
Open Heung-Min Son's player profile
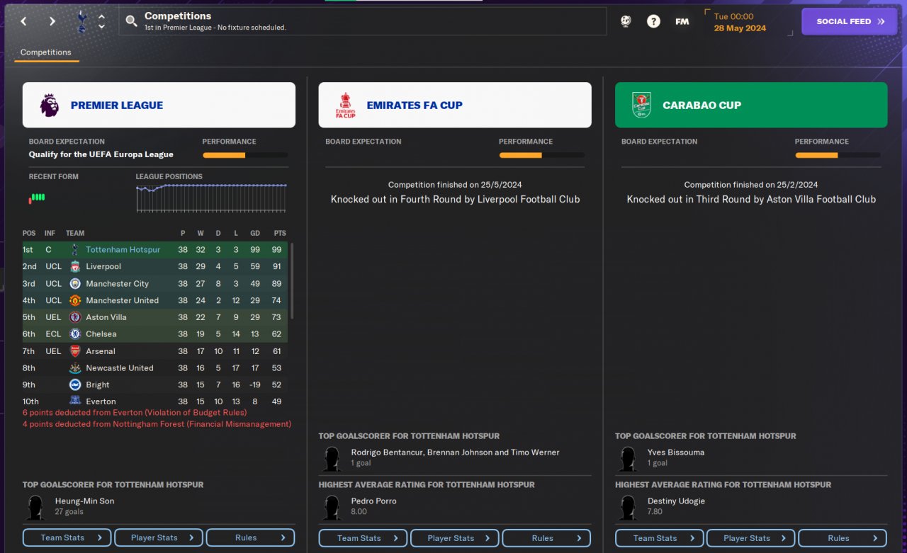click(x=84, y=501)
